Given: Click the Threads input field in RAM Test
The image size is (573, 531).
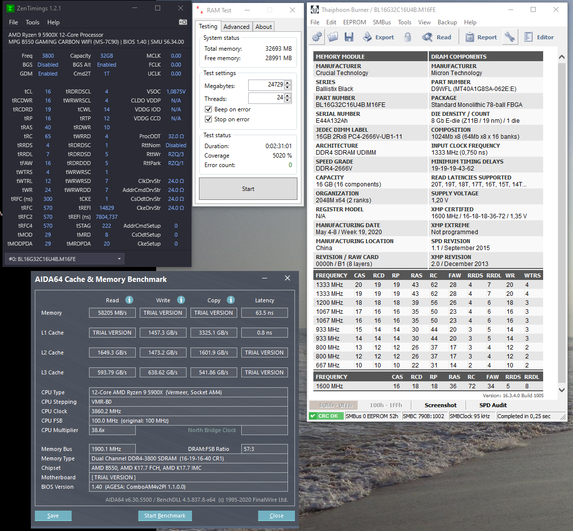Looking at the screenshot, I should tap(266, 97).
